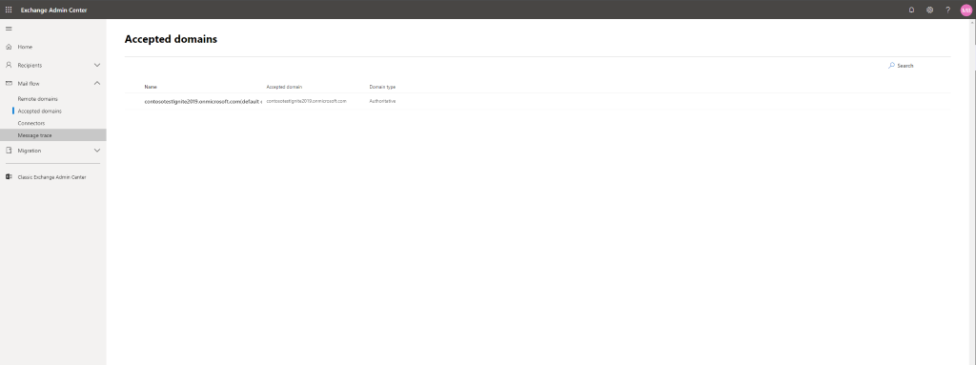Viewport: 976px width, 365px height.
Task: Sort by Accepted domain column header
Action: pos(284,88)
